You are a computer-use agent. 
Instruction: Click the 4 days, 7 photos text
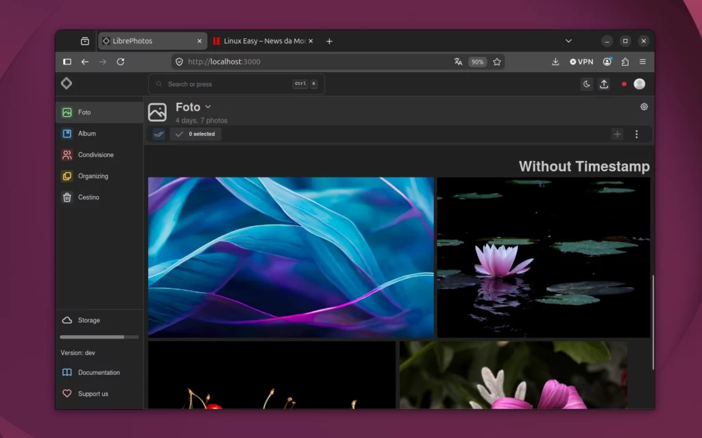202,121
